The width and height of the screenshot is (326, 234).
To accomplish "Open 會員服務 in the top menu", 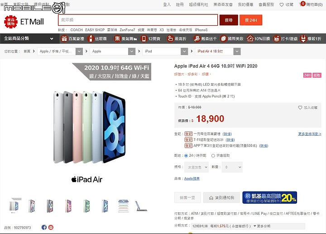I will click(x=266, y=5).
